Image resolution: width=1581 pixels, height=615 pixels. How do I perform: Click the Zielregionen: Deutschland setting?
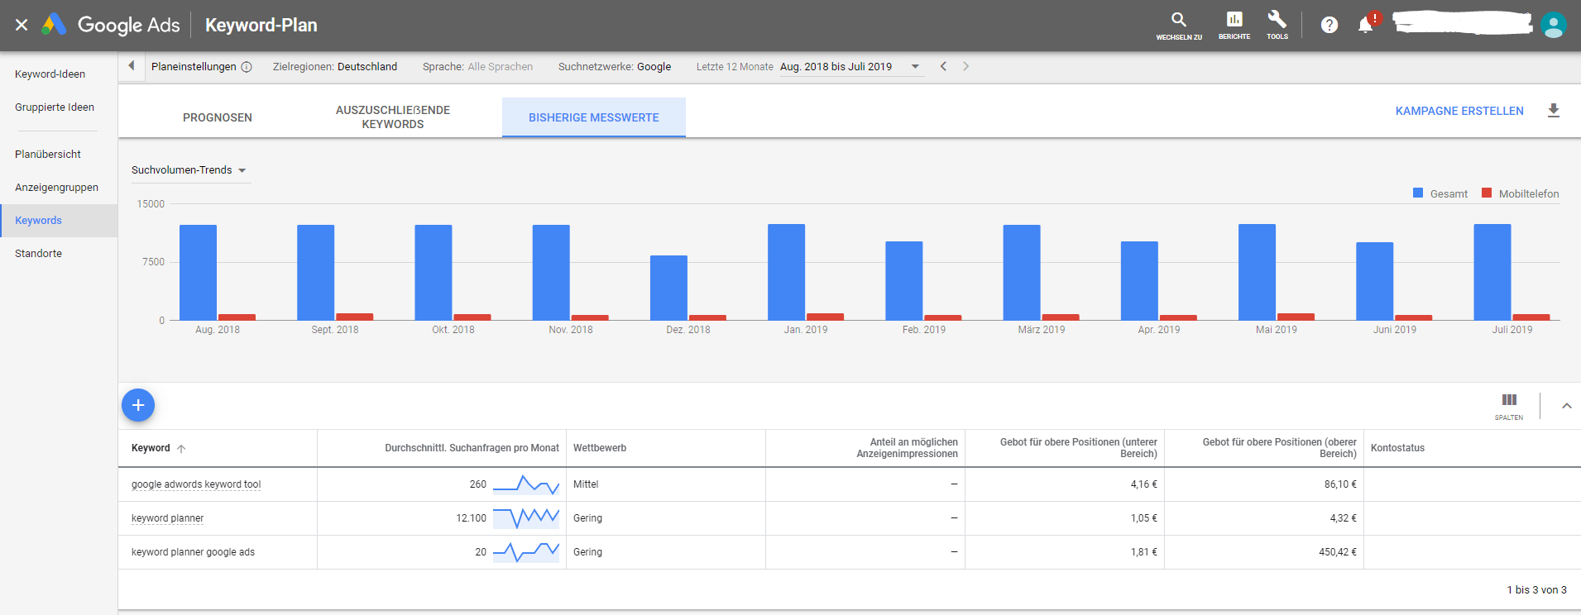click(335, 67)
